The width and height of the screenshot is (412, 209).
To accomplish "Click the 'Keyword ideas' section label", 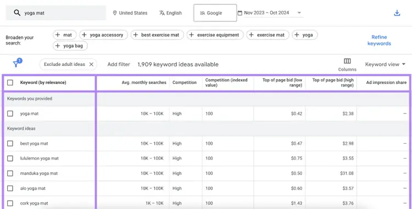I will tap(21, 128).
